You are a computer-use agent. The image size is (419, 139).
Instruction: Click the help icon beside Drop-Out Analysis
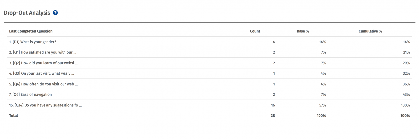click(x=55, y=13)
